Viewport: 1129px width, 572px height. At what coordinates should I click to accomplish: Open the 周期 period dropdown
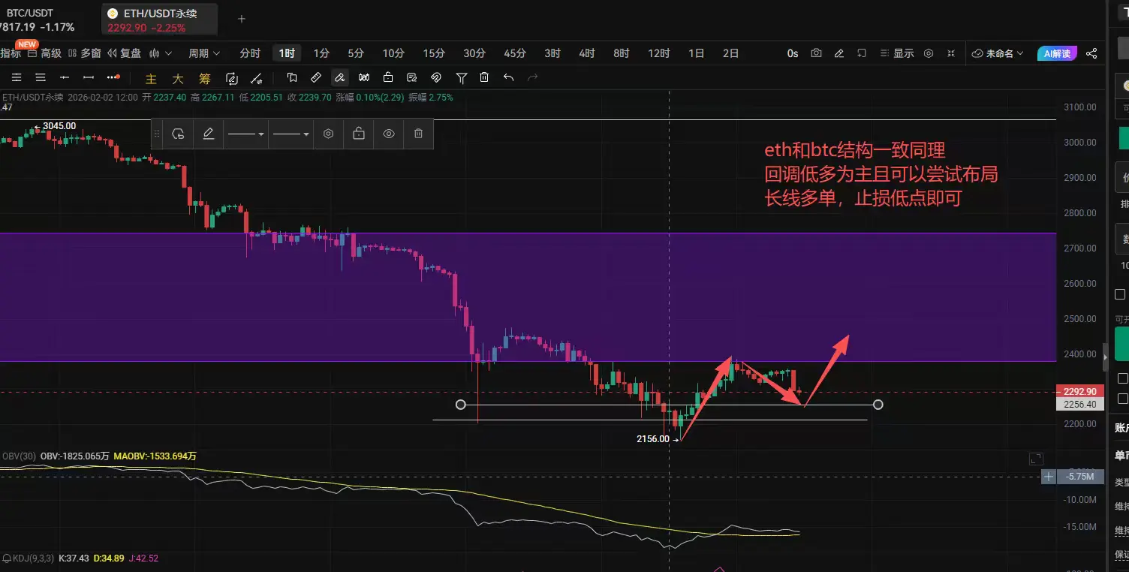click(204, 53)
